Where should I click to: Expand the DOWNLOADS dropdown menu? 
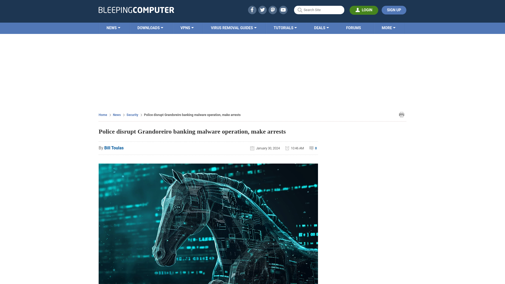click(x=150, y=28)
